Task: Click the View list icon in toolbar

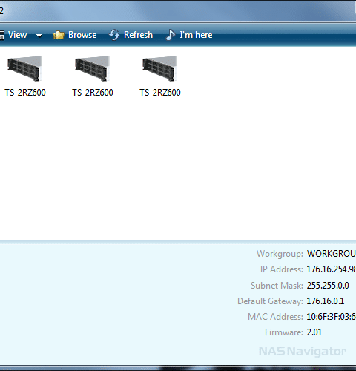Action: pyautogui.click(x=2, y=35)
